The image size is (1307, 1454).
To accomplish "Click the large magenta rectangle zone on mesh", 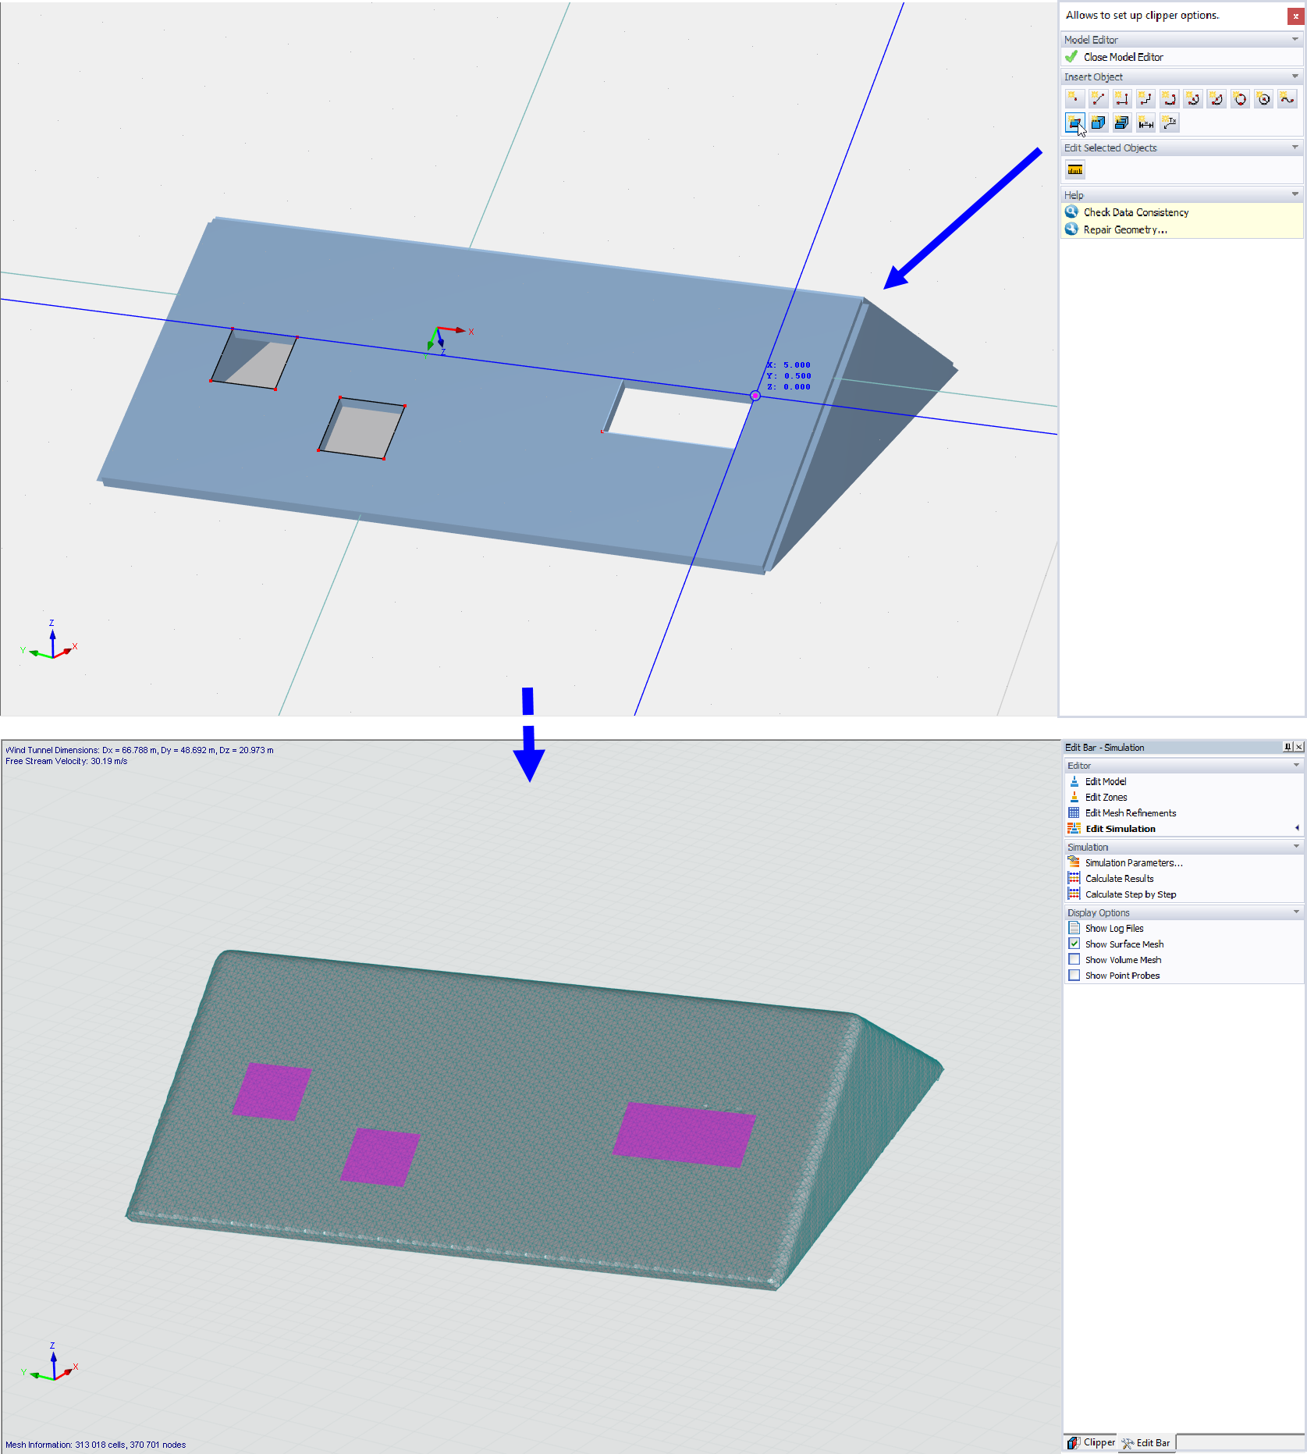I will [684, 1134].
